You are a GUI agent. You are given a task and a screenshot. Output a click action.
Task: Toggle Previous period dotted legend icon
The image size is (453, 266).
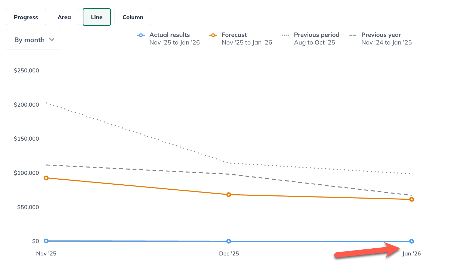pos(285,35)
